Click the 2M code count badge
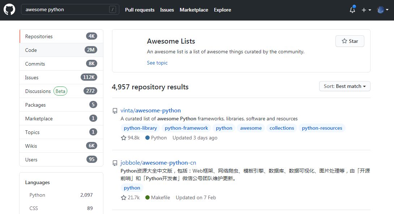This screenshot has height=214, width=394. (x=91, y=50)
